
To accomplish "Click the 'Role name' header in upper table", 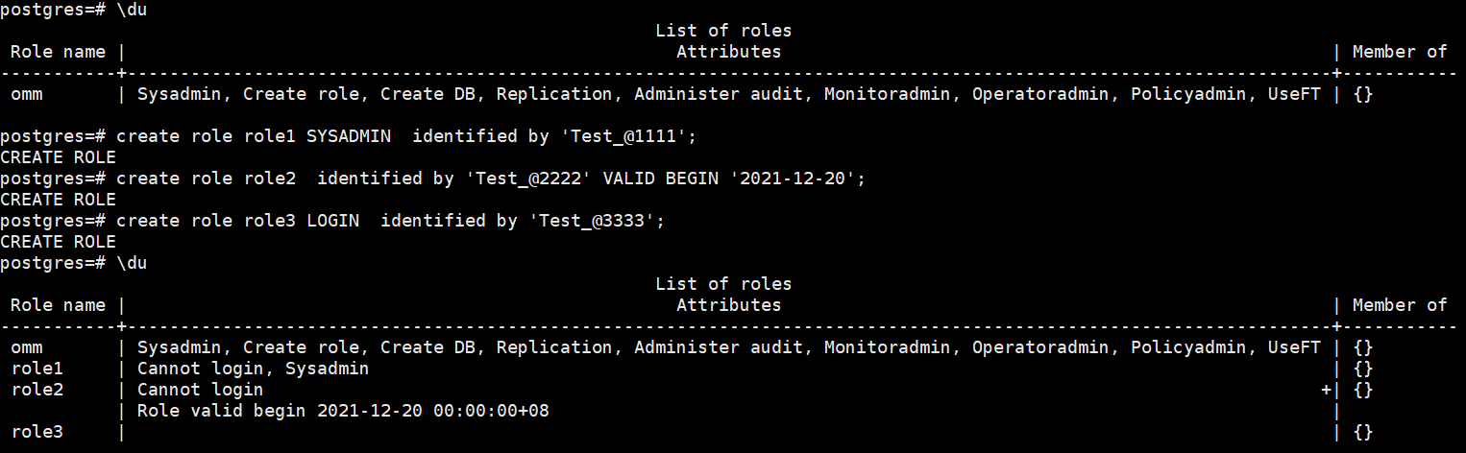I will pos(58,52).
